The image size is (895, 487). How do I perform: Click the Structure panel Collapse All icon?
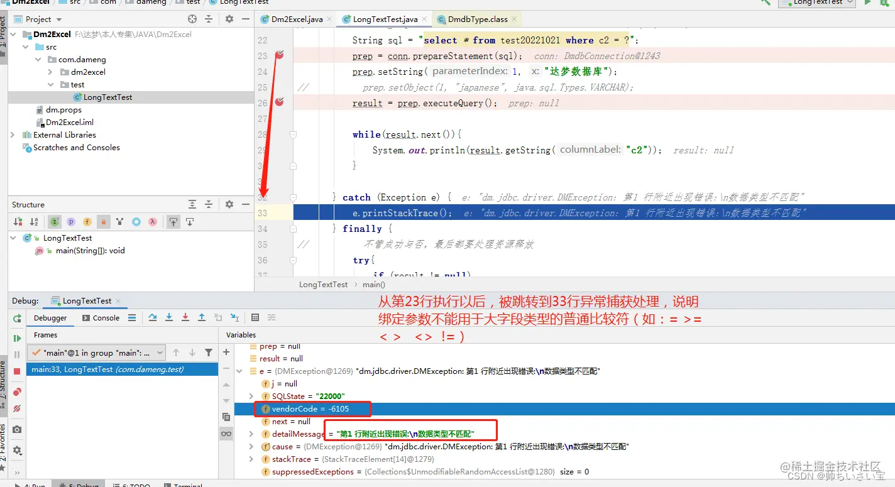tap(209, 204)
